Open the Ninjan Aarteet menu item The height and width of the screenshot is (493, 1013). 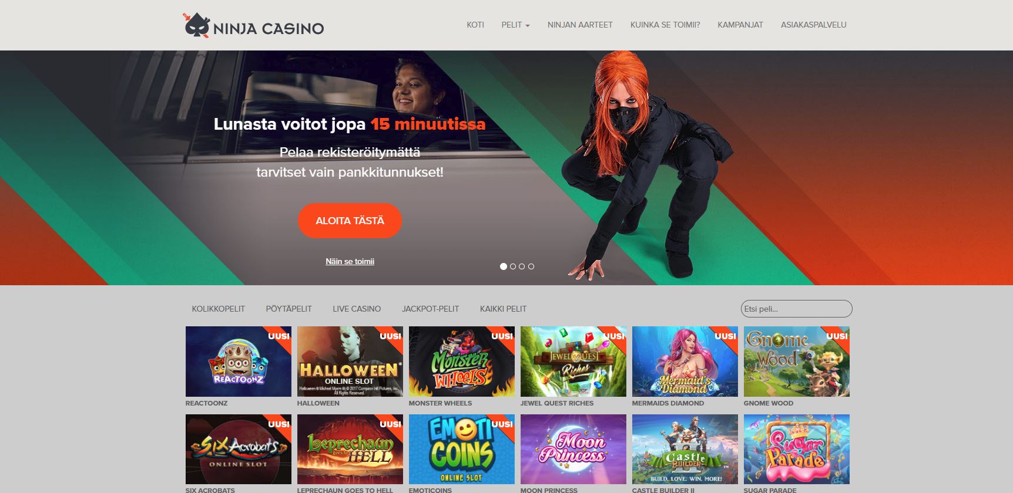point(580,25)
